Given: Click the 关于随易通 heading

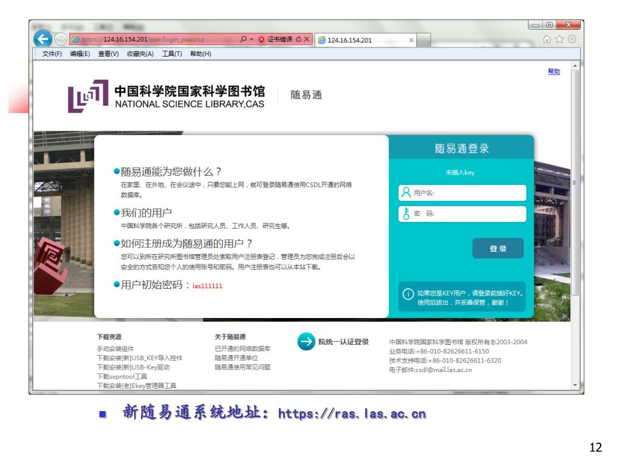Looking at the screenshot, I should (x=230, y=337).
